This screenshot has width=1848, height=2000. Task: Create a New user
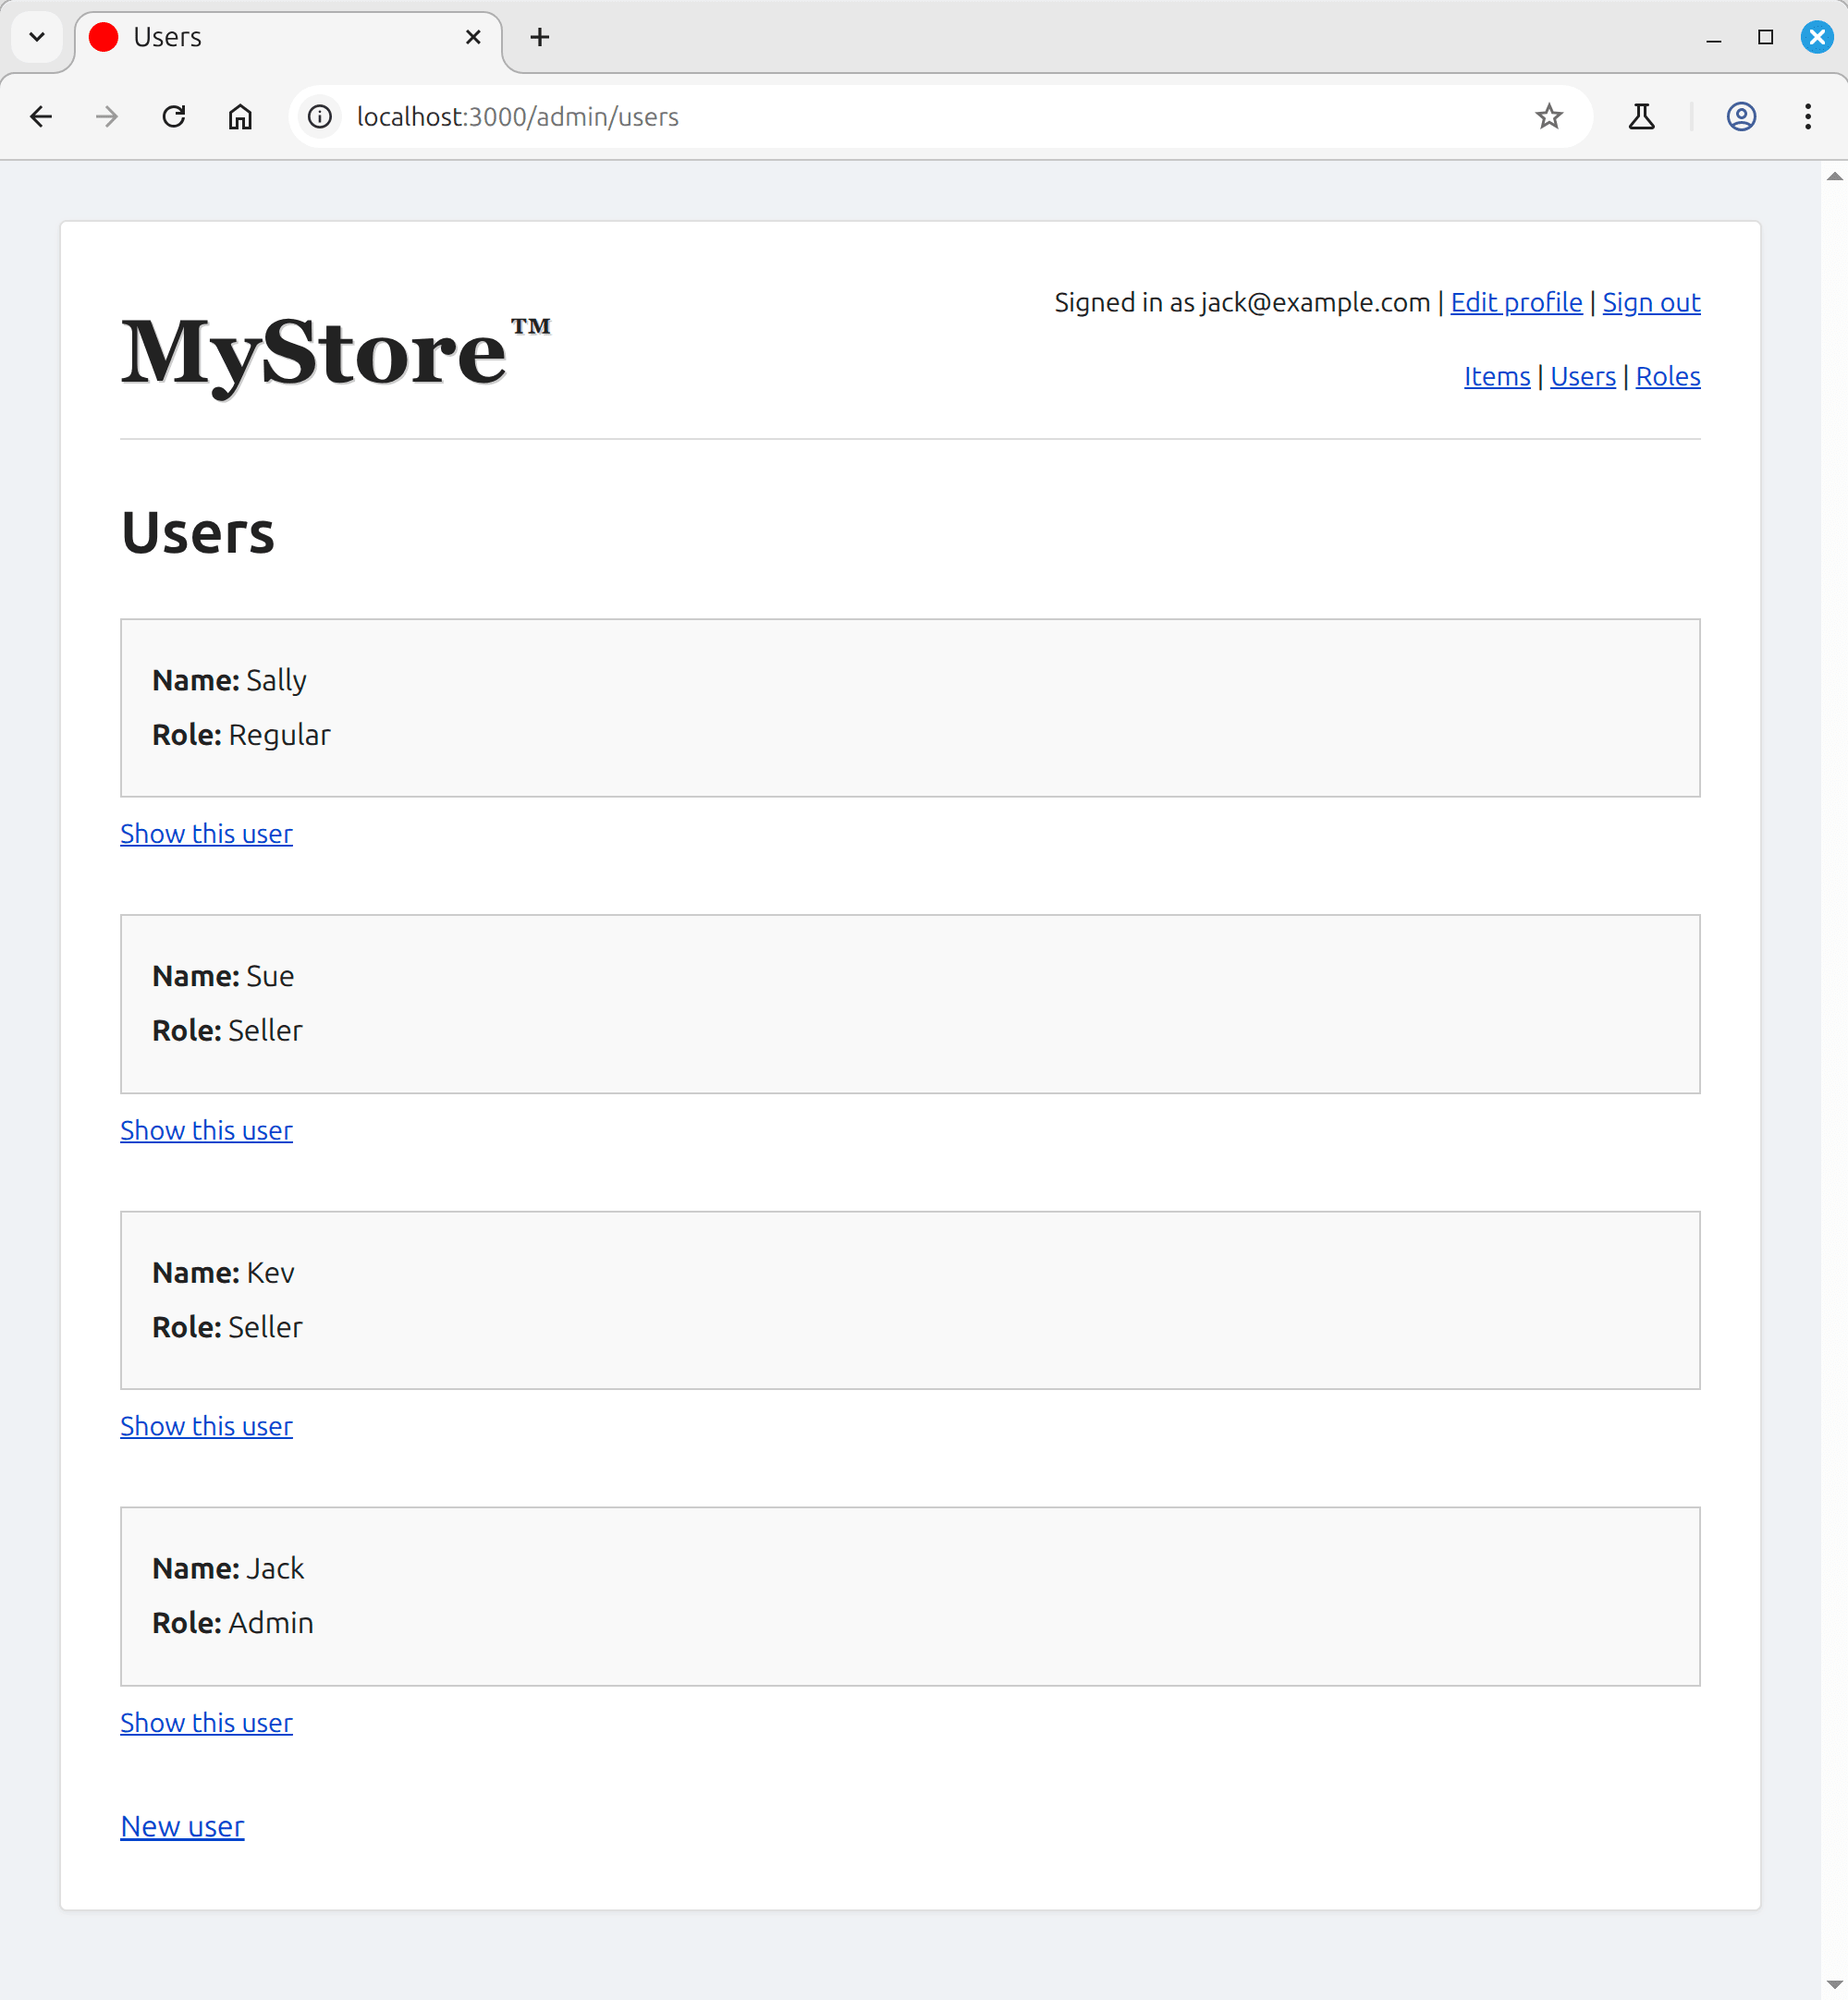click(182, 1826)
